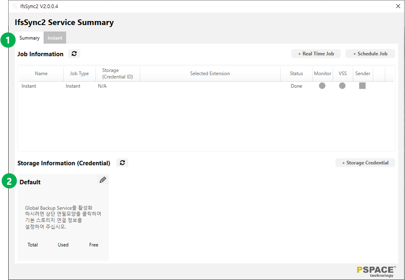Select the Job Type column header
This screenshot has width=405, height=280.
(x=79, y=73)
